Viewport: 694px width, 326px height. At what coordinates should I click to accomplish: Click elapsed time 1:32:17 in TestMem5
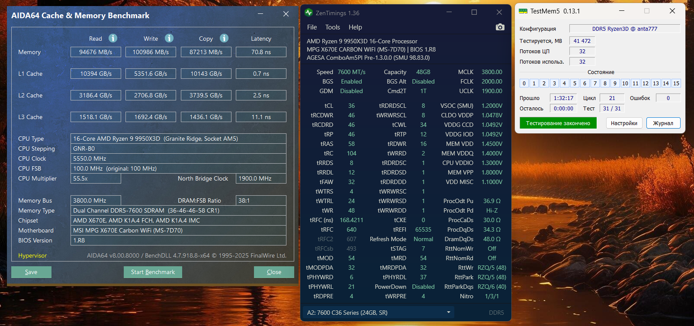click(563, 98)
